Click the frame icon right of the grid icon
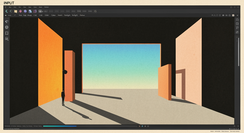The width and height of the screenshot is (244, 133). [148, 126]
